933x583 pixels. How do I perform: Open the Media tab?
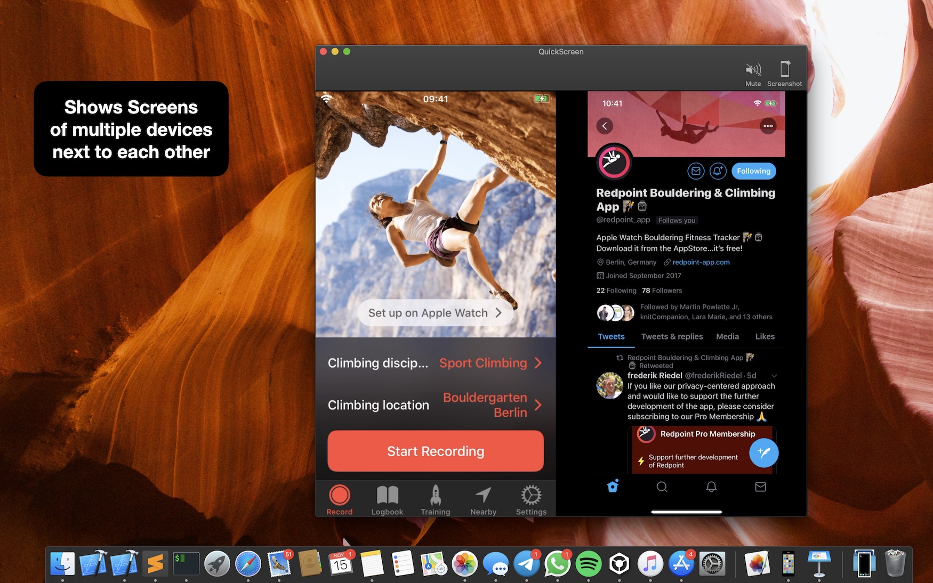pos(727,337)
